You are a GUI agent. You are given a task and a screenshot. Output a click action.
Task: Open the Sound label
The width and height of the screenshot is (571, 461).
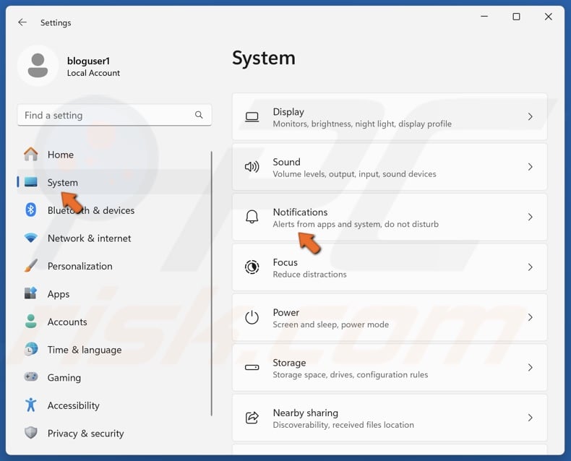[x=287, y=162]
